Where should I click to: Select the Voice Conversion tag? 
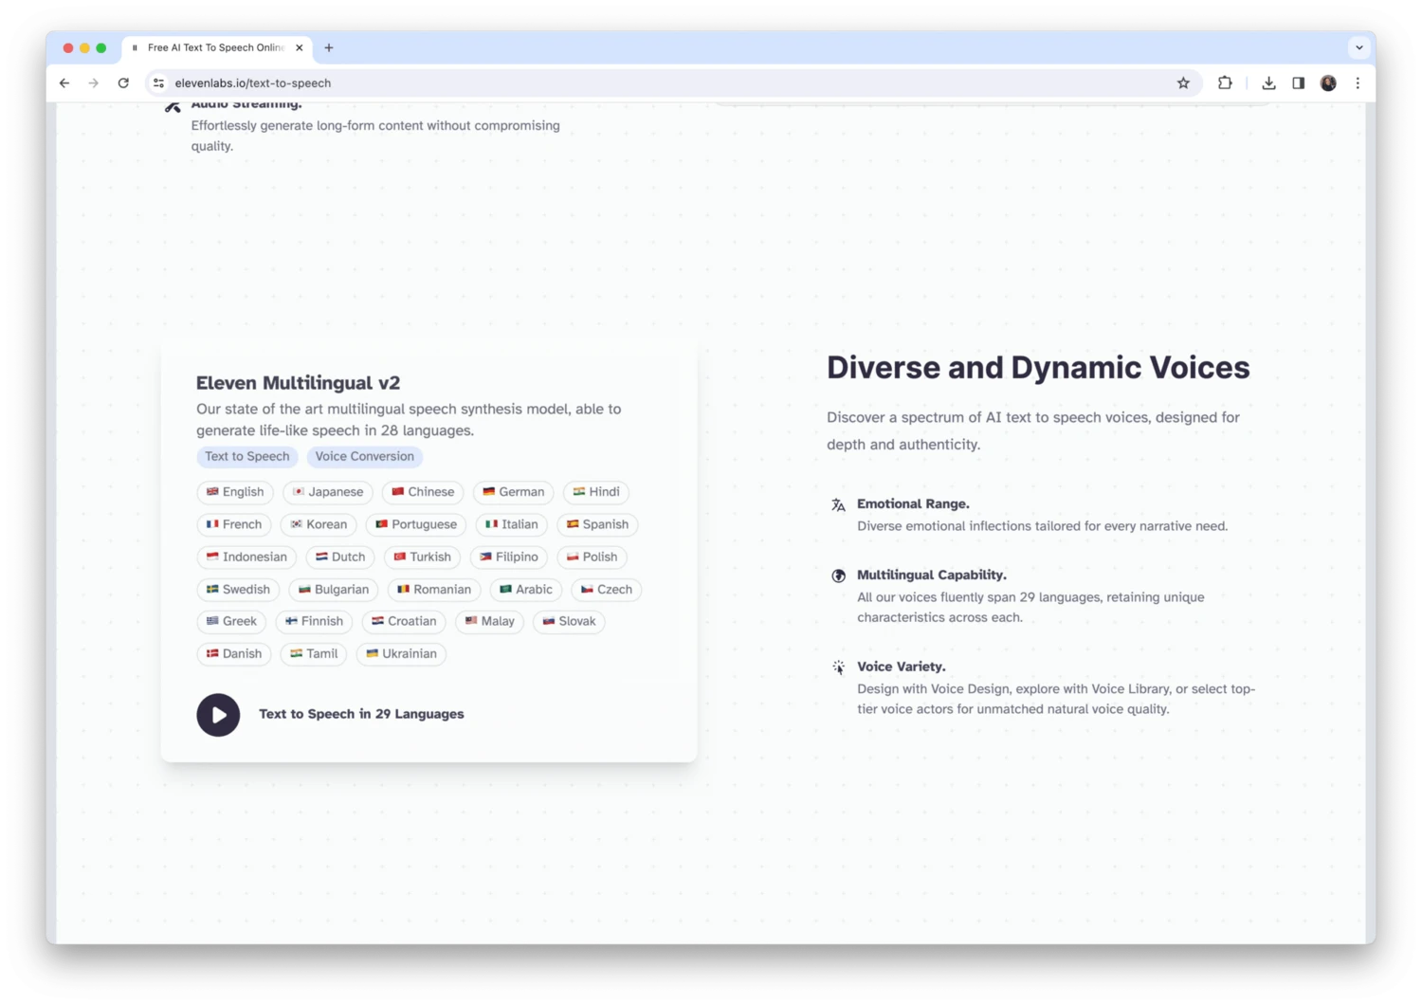click(364, 457)
